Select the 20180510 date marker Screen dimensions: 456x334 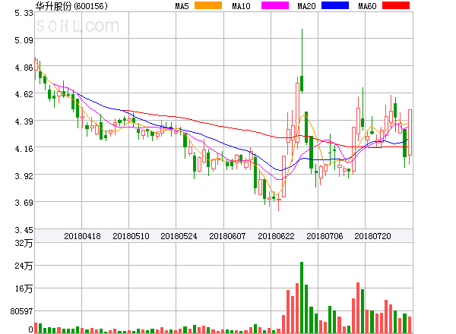pos(130,236)
